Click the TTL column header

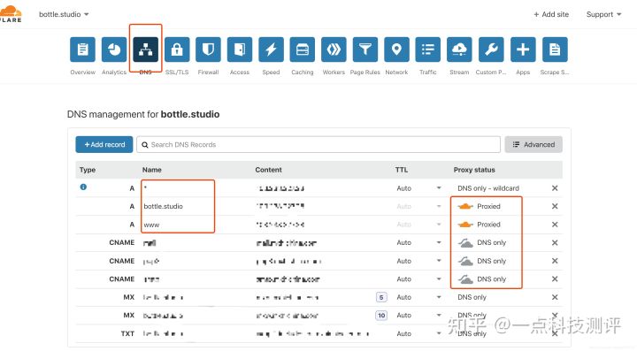point(402,170)
